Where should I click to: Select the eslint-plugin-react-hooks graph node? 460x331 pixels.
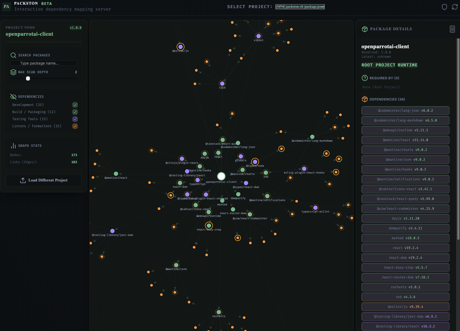[x=304, y=169]
